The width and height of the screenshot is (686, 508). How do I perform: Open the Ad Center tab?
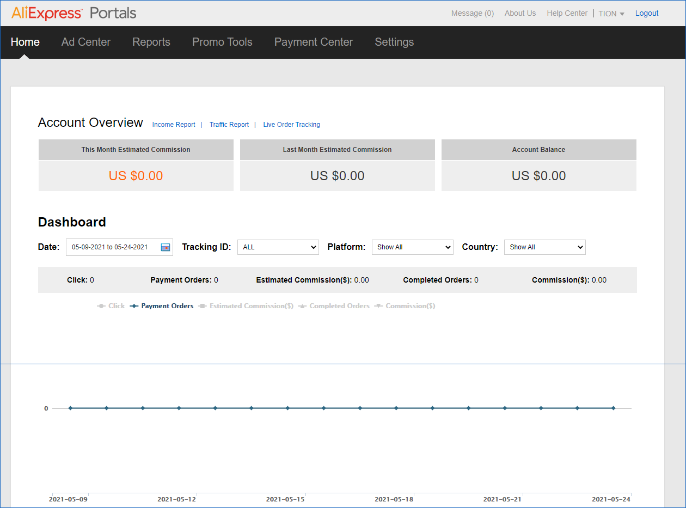point(86,42)
